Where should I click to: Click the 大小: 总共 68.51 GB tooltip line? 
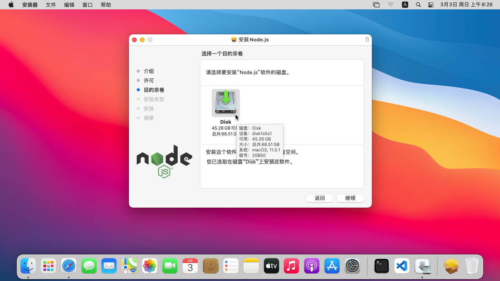(x=259, y=144)
